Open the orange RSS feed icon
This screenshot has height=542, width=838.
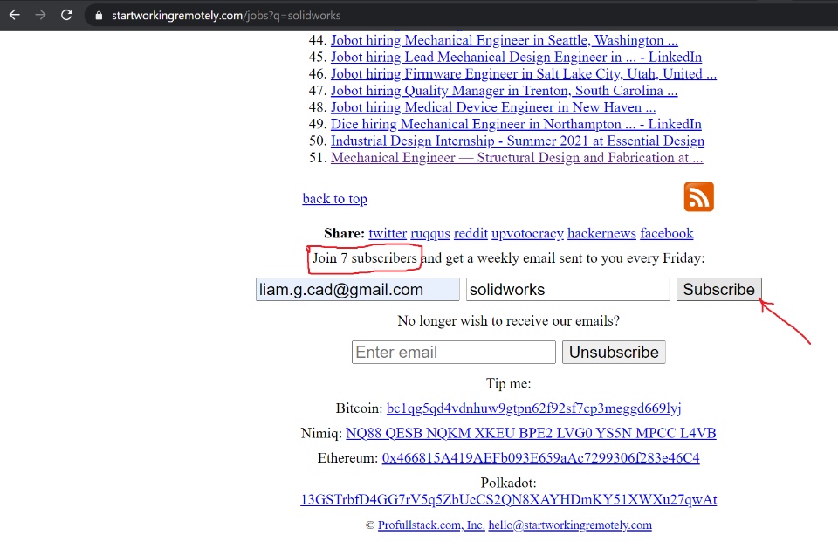[698, 196]
